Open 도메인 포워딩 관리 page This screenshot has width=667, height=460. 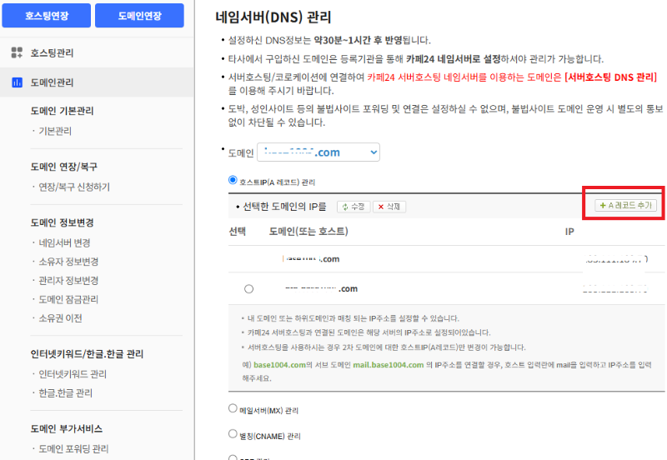73,449
